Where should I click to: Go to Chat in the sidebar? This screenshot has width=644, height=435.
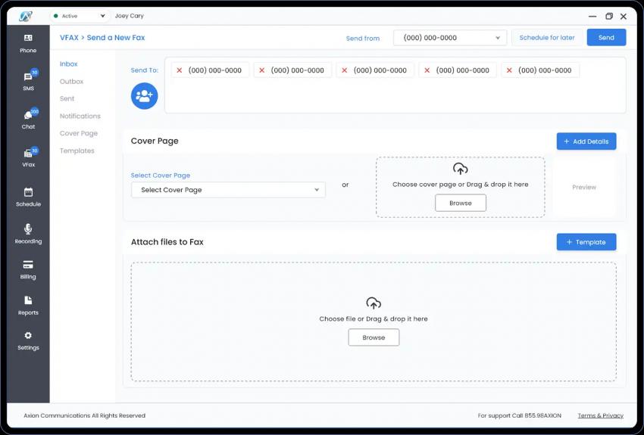tap(28, 120)
